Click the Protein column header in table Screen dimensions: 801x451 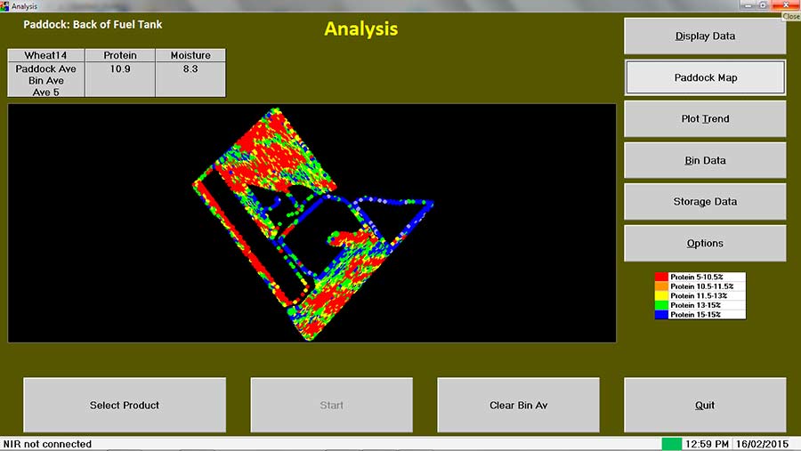pyautogui.click(x=120, y=55)
